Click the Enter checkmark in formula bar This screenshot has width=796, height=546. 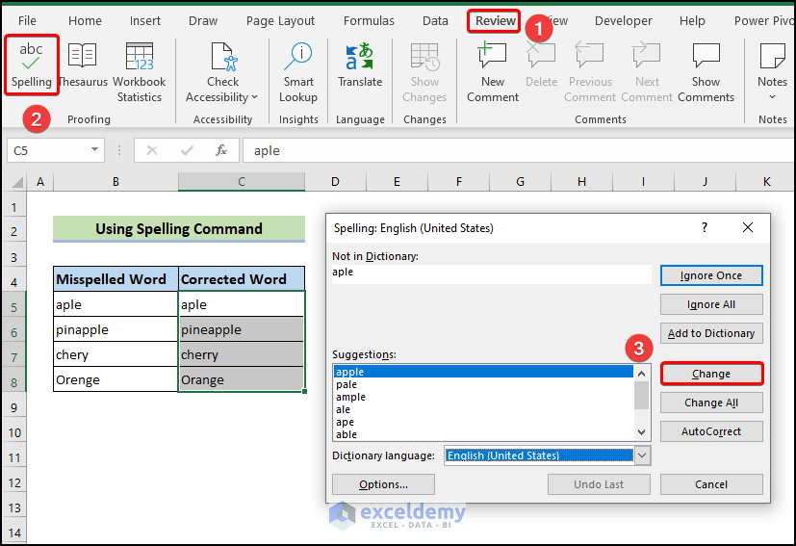pos(187,150)
